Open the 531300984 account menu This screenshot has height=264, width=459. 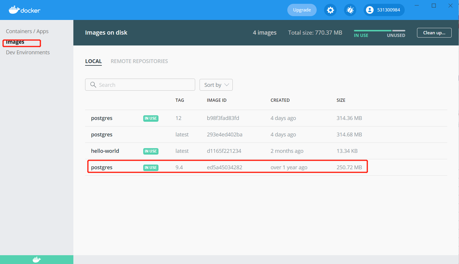tap(384, 10)
